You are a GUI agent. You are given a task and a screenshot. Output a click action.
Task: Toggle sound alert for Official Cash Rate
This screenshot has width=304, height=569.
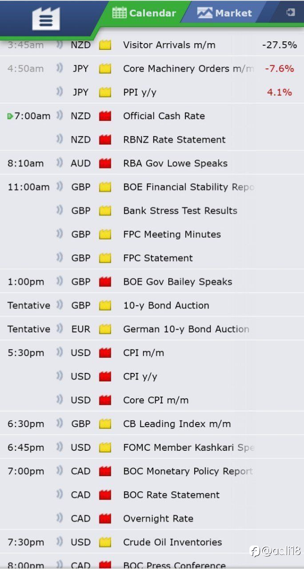[60, 116]
